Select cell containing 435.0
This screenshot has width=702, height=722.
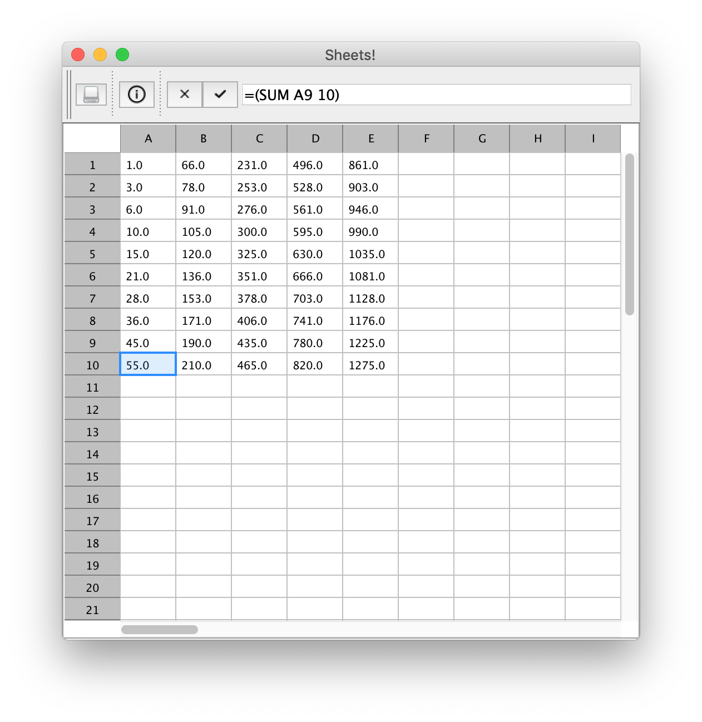coord(259,343)
